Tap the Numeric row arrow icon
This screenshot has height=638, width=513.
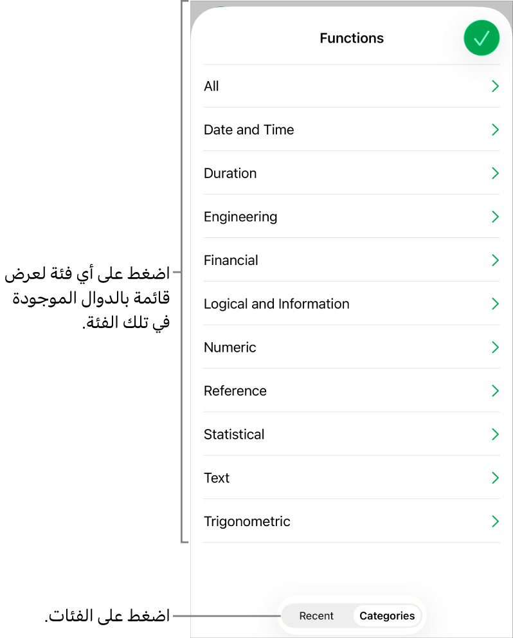[x=495, y=347]
